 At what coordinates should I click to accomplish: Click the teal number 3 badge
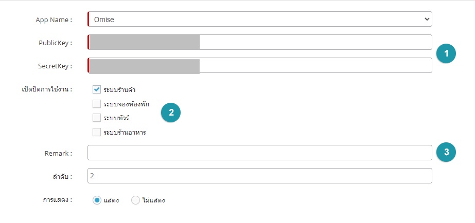point(446,152)
